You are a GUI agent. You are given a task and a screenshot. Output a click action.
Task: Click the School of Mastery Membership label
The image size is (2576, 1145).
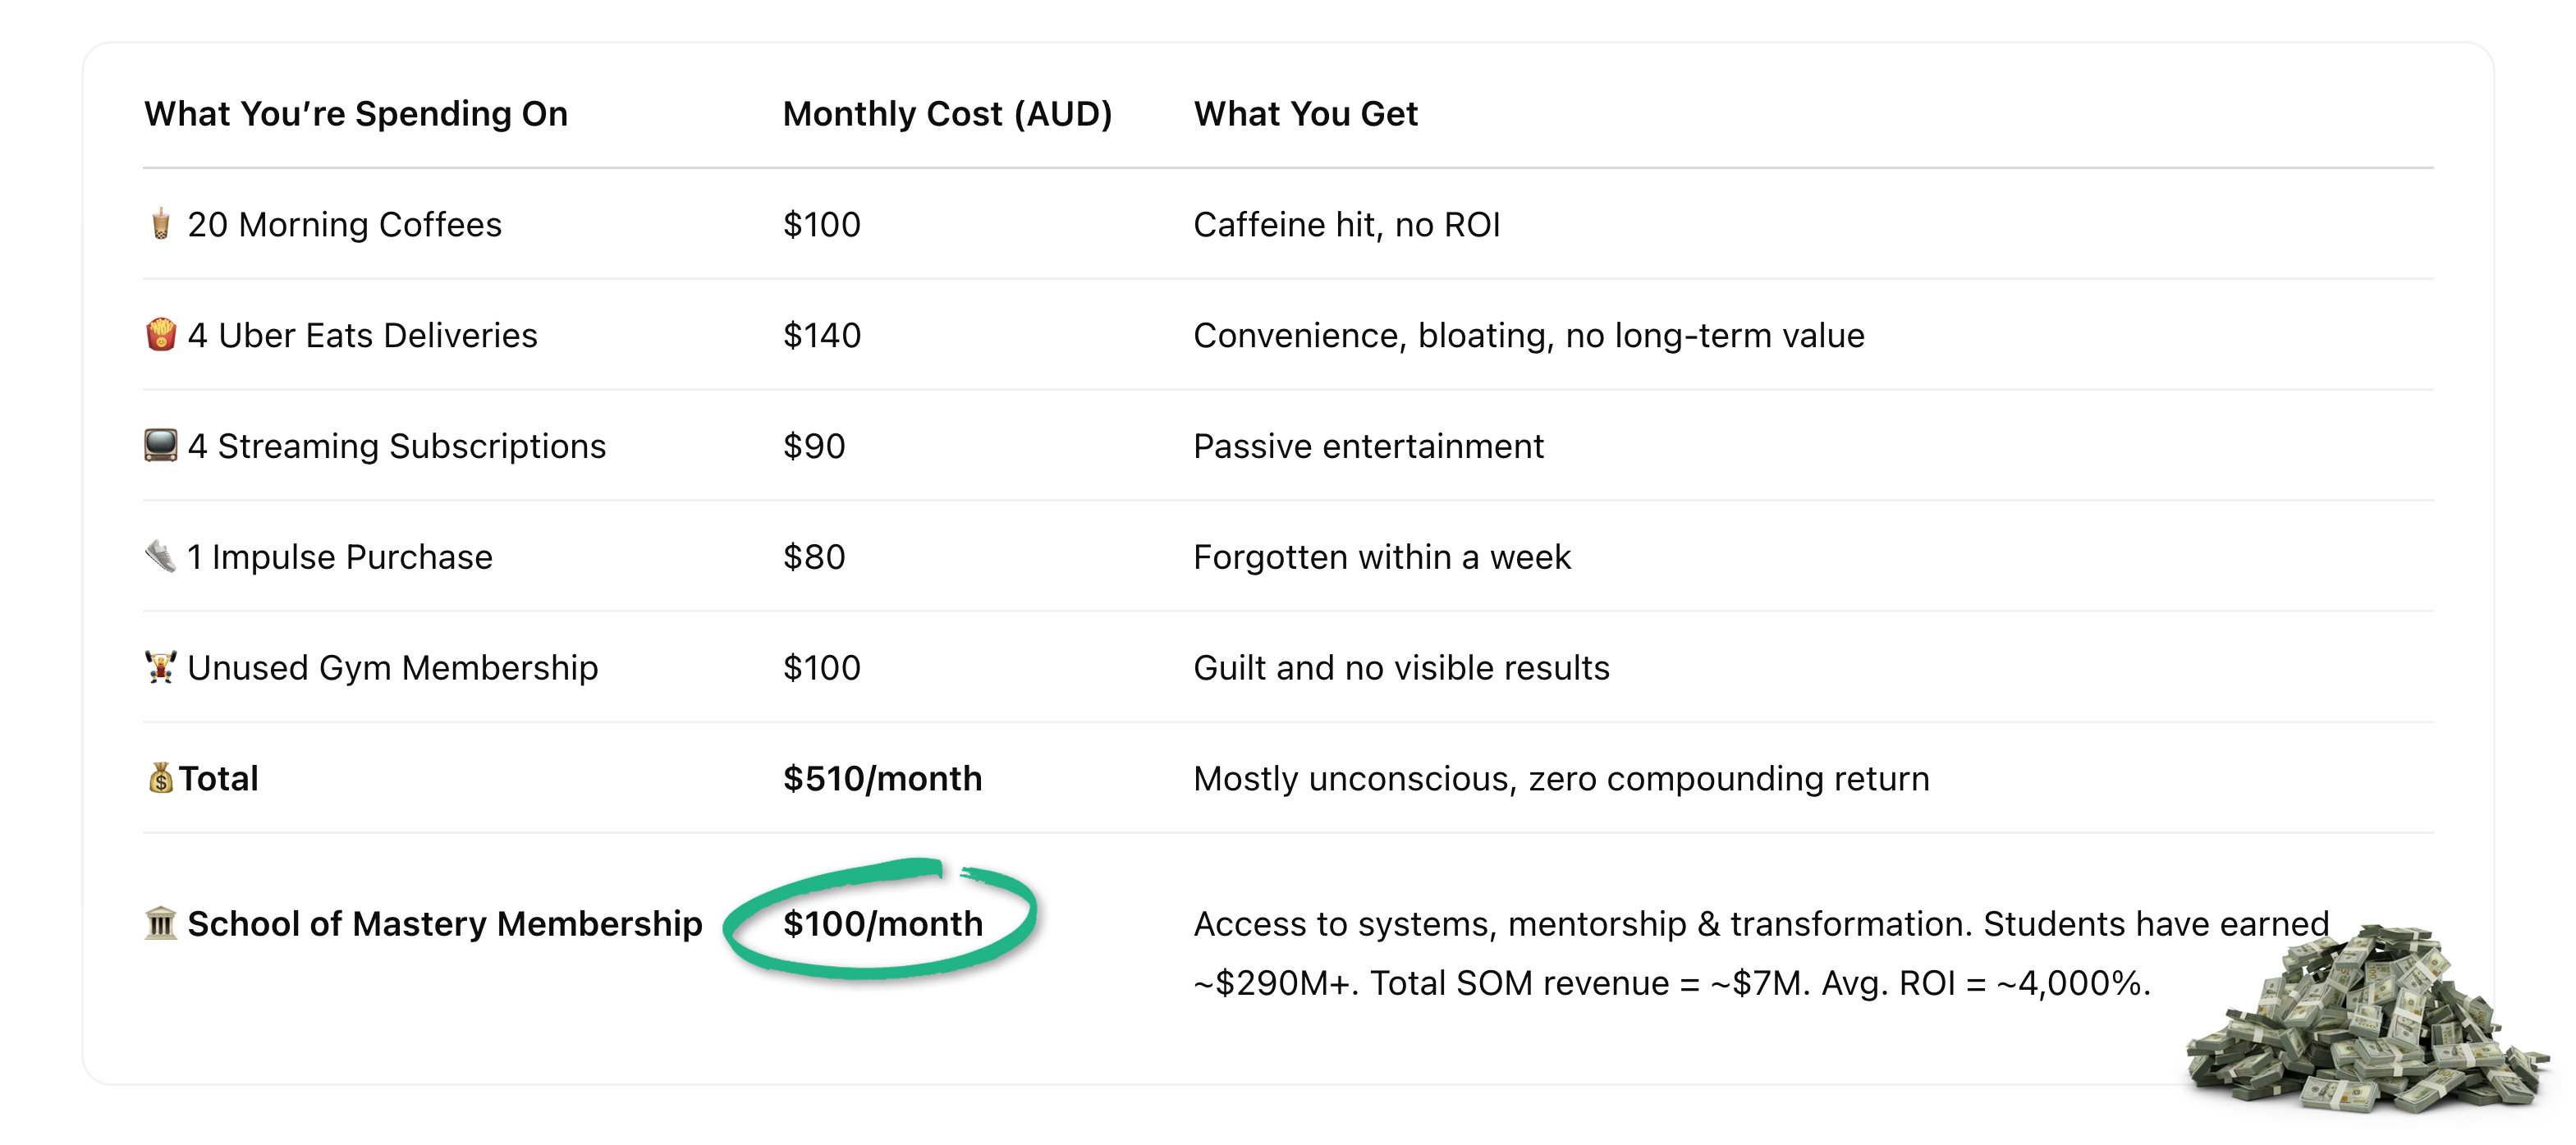tap(445, 924)
